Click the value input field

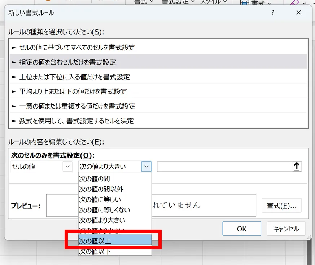point(224,167)
